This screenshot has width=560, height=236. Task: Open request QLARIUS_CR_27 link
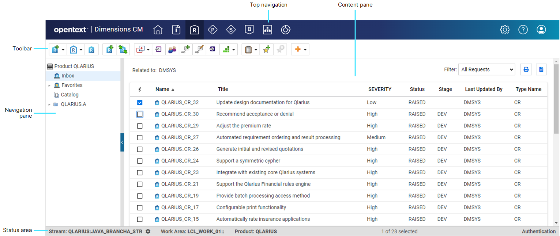(x=180, y=138)
